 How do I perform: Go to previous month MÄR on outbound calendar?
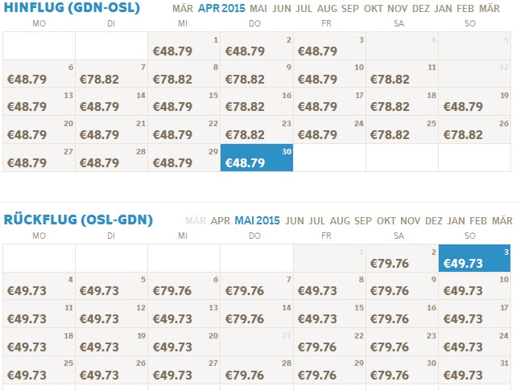tap(183, 8)
